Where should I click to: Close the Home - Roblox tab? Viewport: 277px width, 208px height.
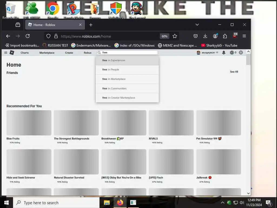coord(80,25)
